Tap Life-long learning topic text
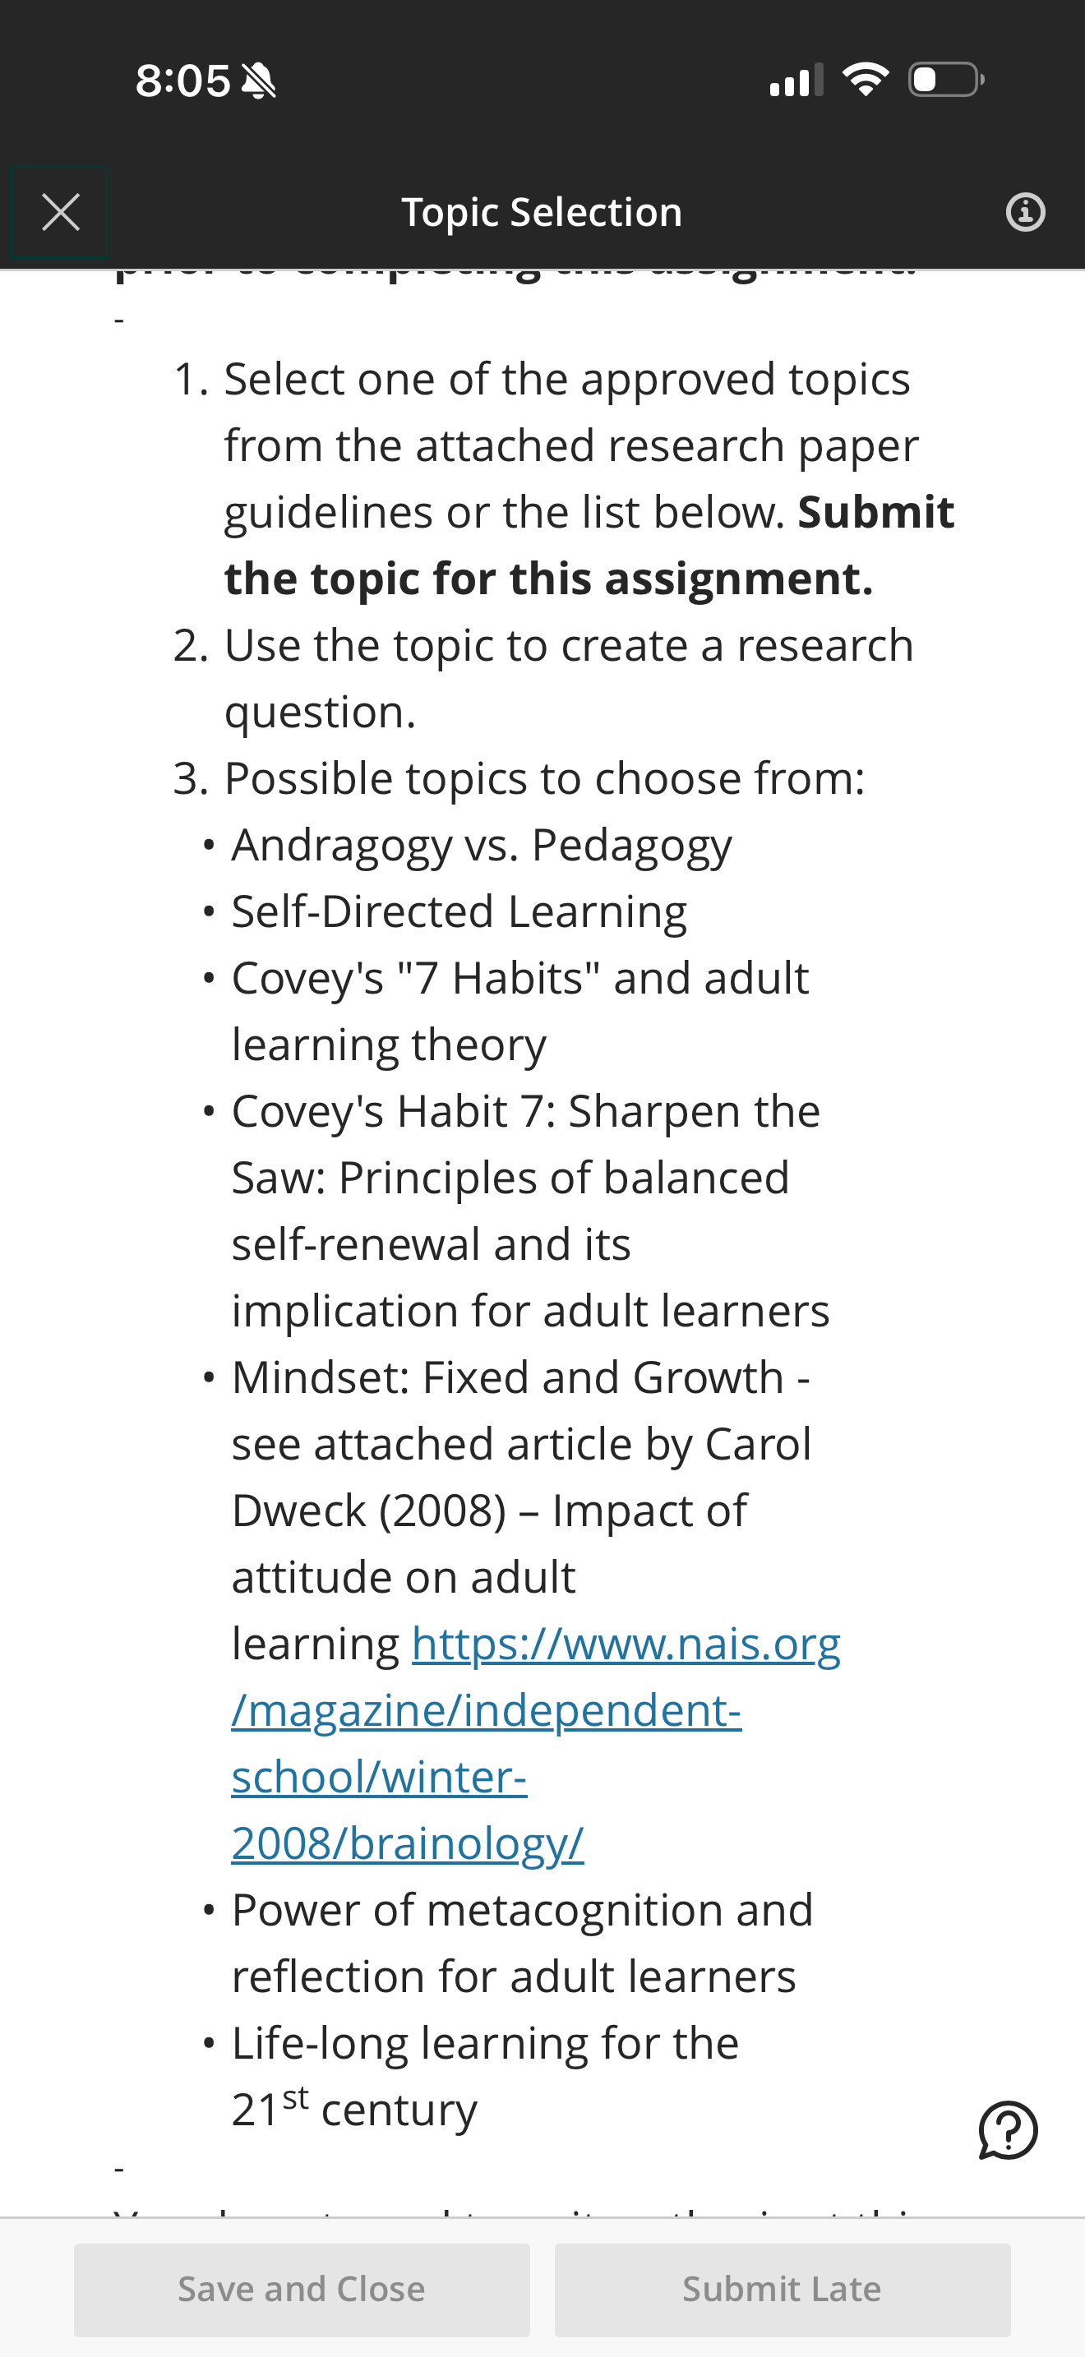Screen dimensions: 1085x2357 pyautogui.click(x=485, y=2076)
